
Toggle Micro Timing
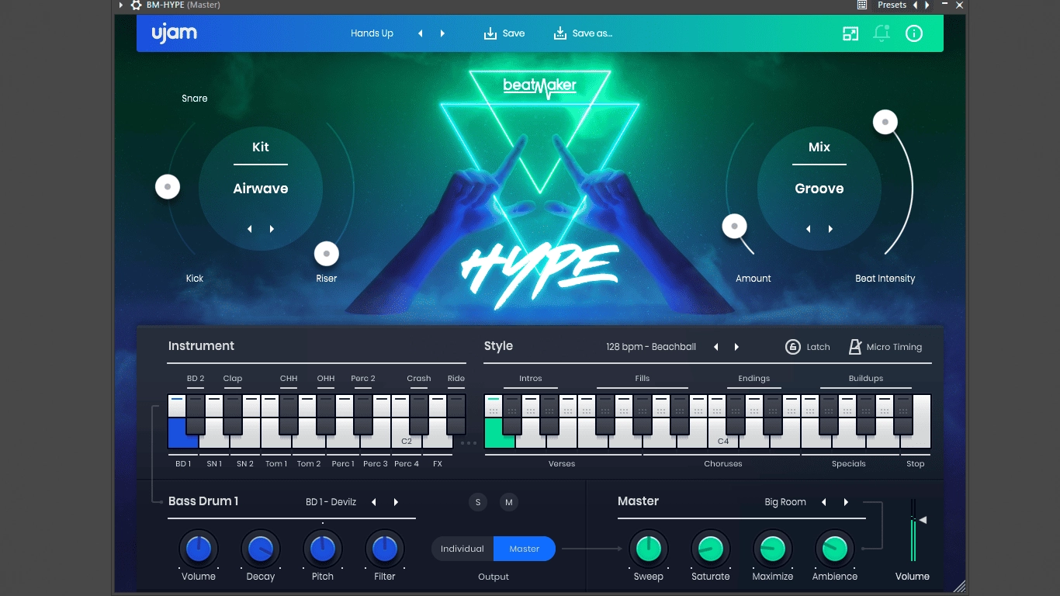(x=885, y=347)
